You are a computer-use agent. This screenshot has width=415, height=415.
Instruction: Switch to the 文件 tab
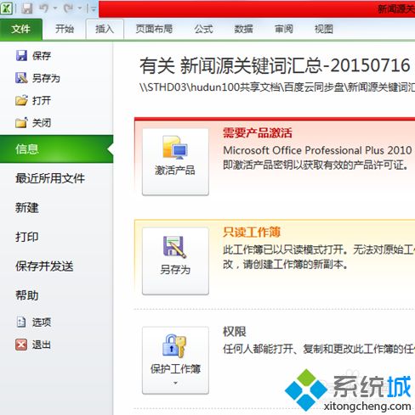click(x=21, y=29)
